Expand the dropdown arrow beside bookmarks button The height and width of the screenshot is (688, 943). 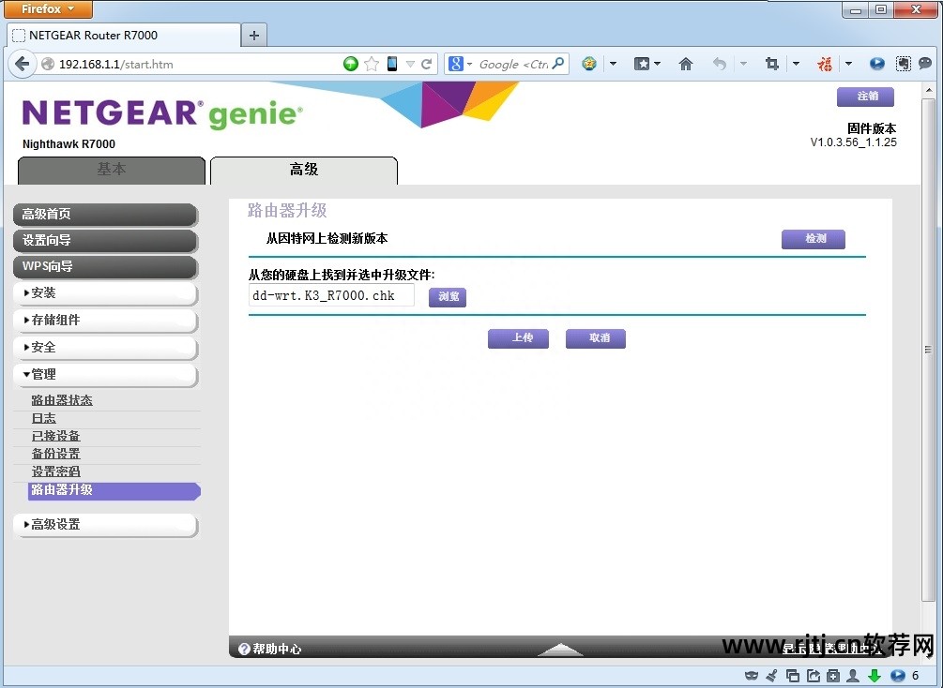pyautogui.click(x=657, y=63)
